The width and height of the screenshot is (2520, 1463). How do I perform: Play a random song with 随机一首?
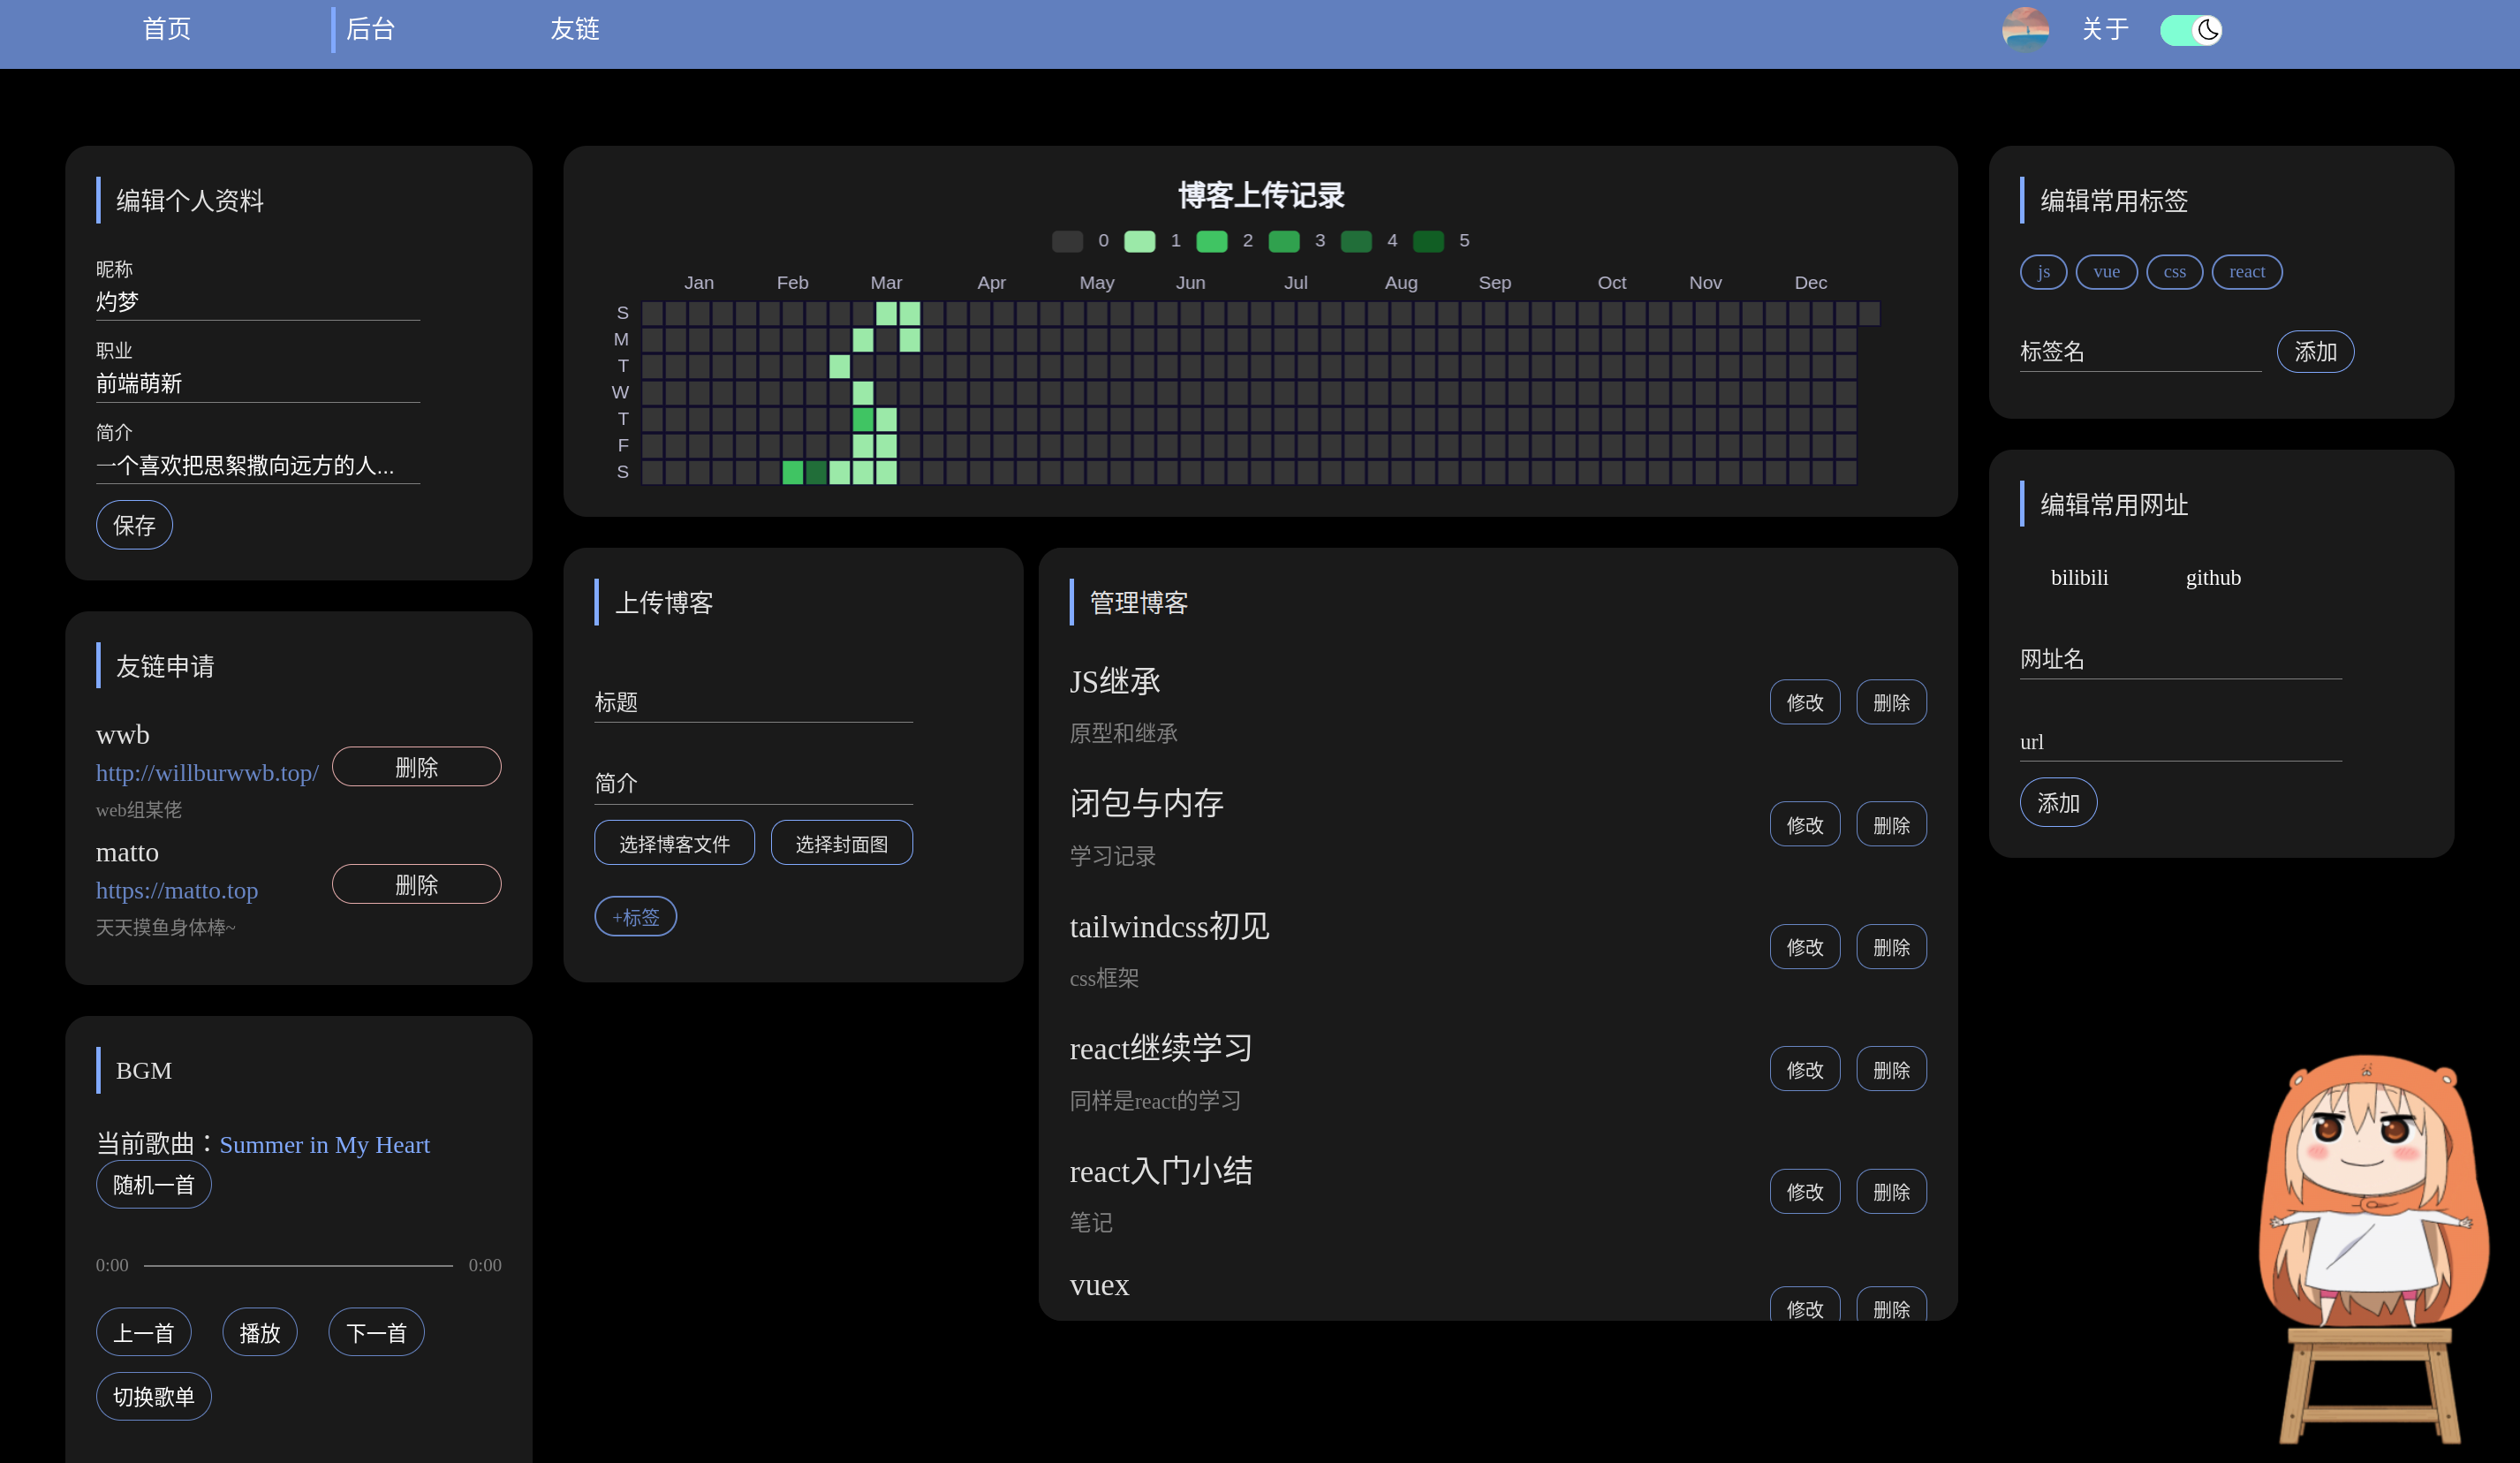pos(154,1185)
